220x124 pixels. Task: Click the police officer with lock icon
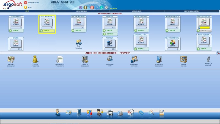100,112
